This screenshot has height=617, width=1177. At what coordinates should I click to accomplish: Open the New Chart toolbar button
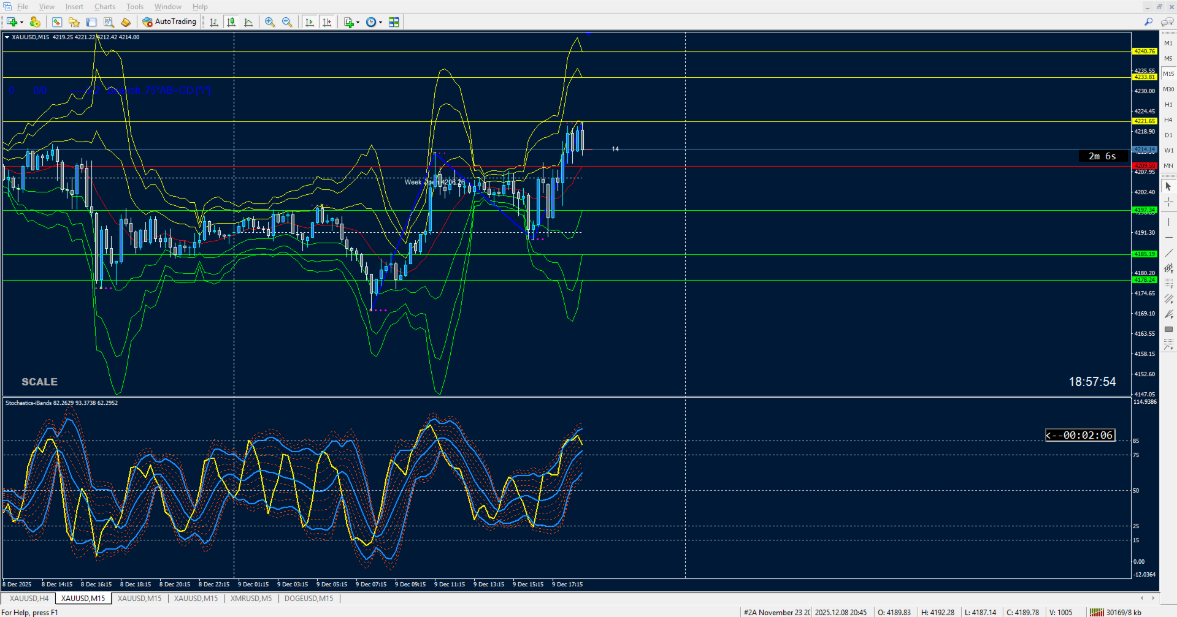(x=12, y=22)
